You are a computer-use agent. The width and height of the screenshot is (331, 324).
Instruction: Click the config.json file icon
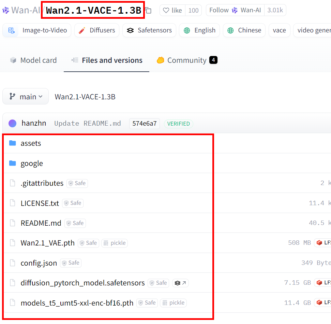pos(13,263)
